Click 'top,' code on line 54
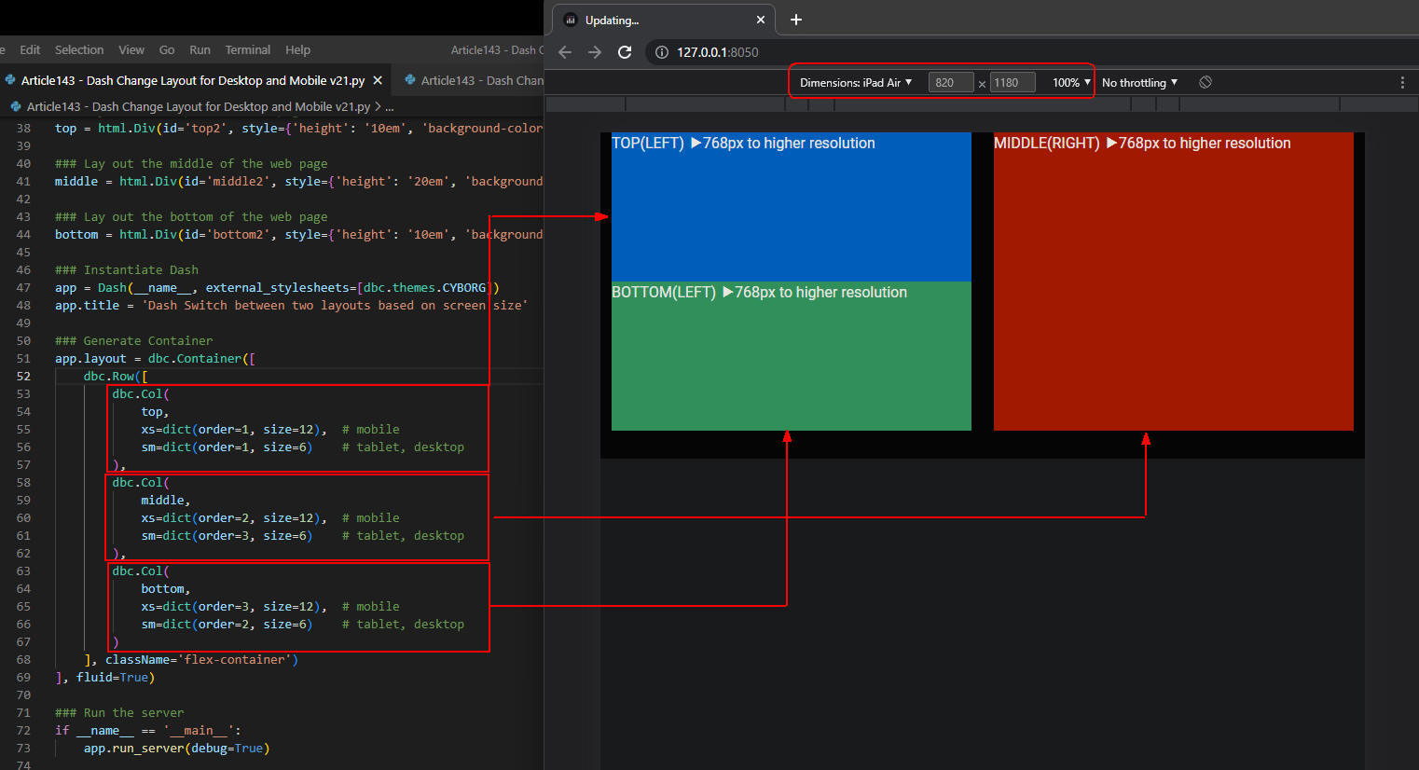1419x770 pixels. (x=155, y=411)
